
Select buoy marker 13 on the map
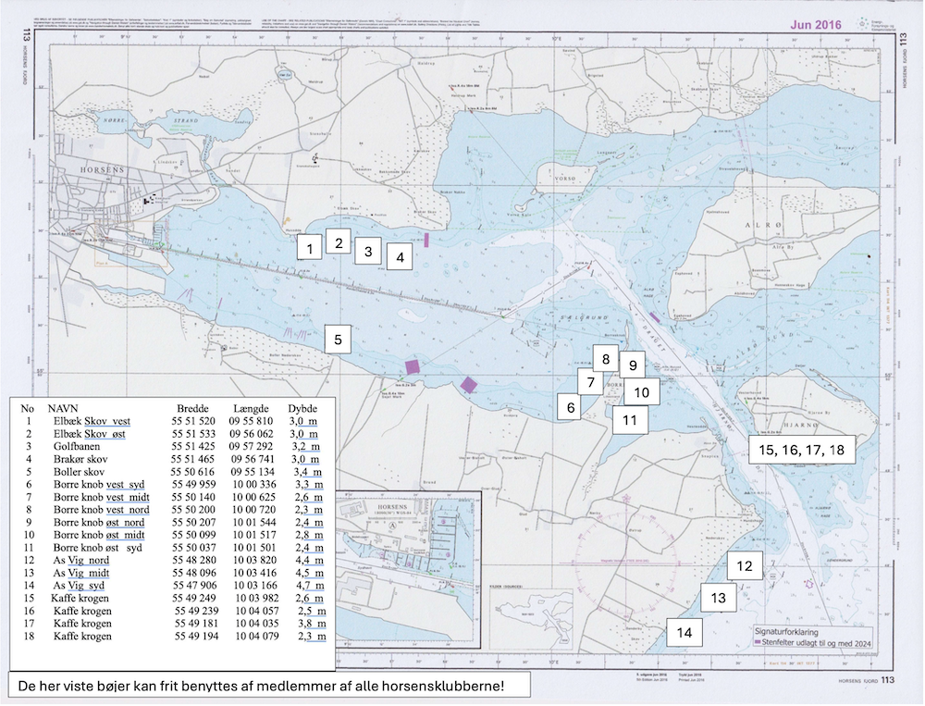coord(718,598)
